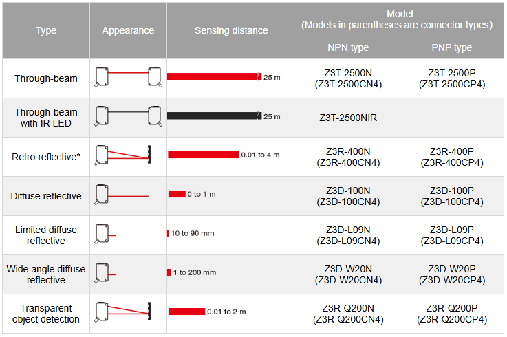The height and width of the screenshot is (337, 507).
Task: Click the Wide angle diffuse reflective icon
Action: click(x=106, y=274)
